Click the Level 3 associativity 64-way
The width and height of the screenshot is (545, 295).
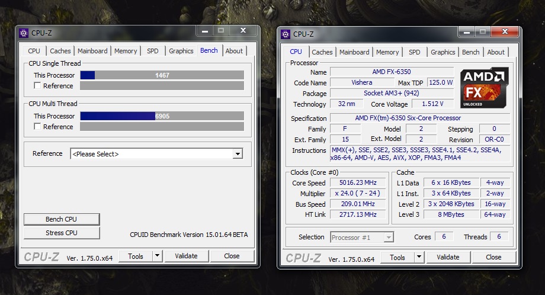coord(495,215)
